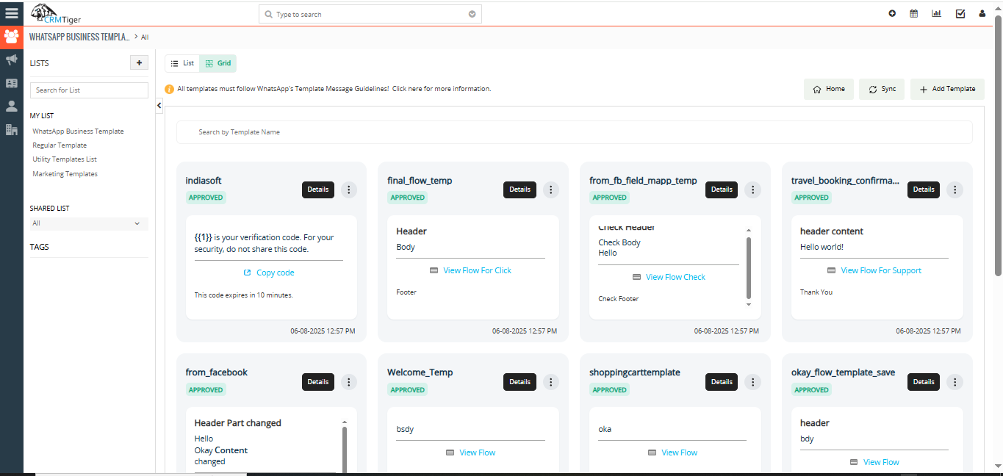The image size is (1003, 476).
Task: Open Details for okay_flow_template_save
Action: pyautogui.click(x=924, y=382)
